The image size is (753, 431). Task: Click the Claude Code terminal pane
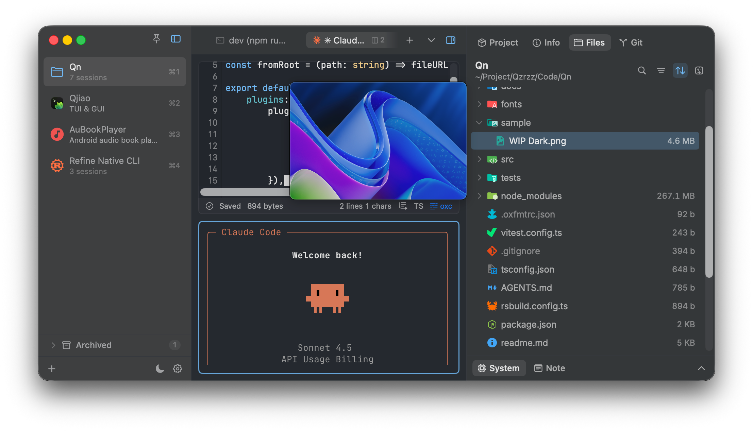329,297
